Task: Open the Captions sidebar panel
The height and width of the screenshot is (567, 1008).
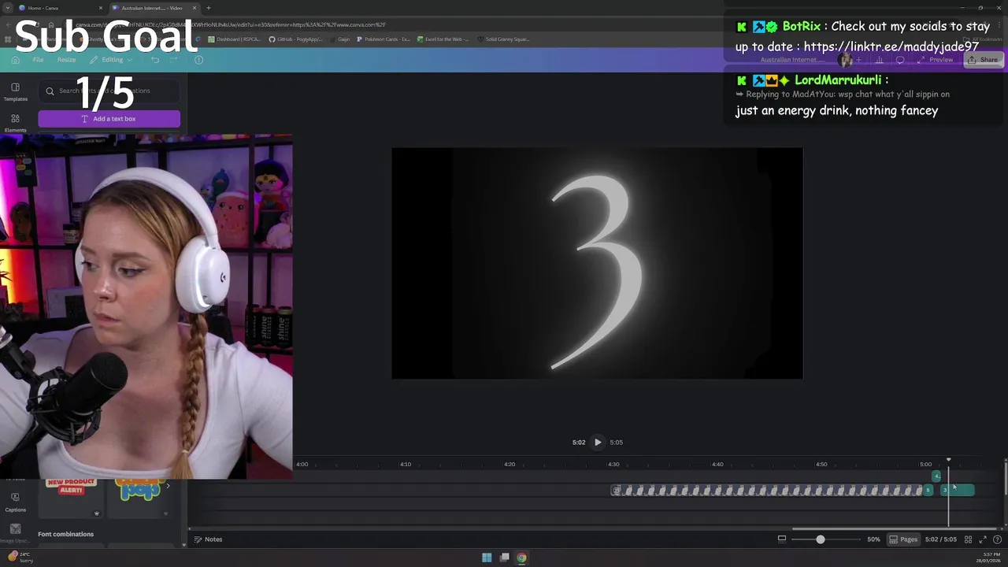Action: pyautogui.click(x=15, y=502)
